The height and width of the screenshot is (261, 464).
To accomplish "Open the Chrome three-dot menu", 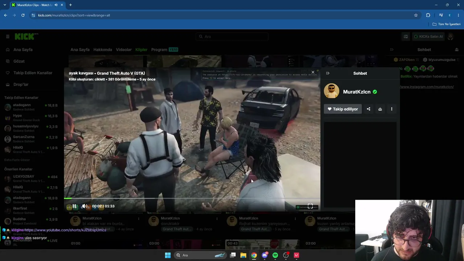I will 459,15.
